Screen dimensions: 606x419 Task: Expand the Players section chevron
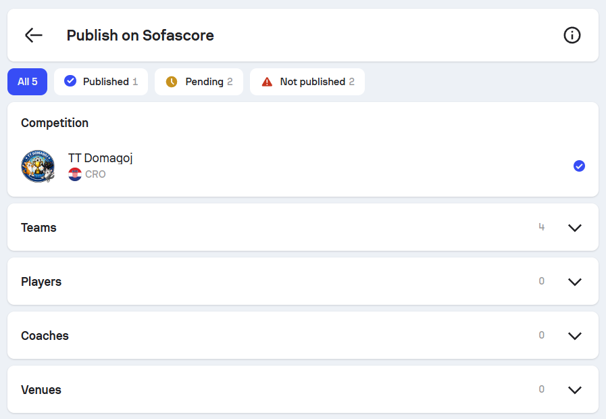(x=575, y=282)
